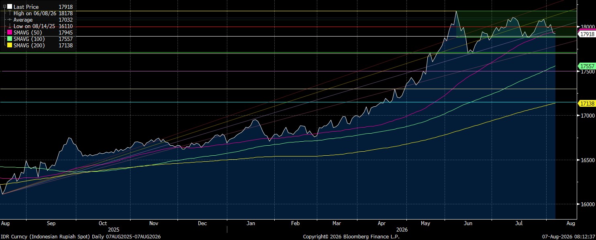The width and height of the screenshot is (596, 240).
Task: Click the Mar month label on axis
Action: coord(337,223)
